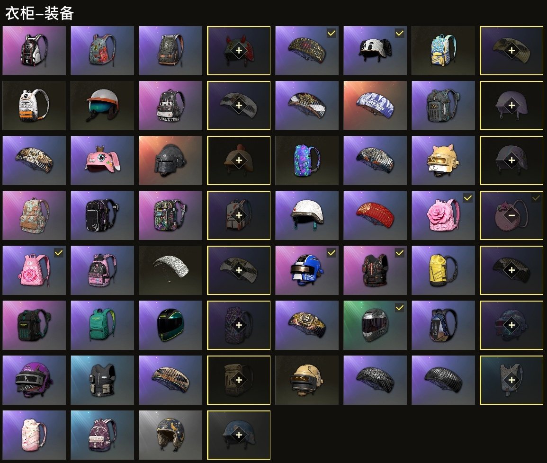This screenshot has width=547, height=463.
Task: Click plus icon on grey vest
Action: point(511,380)
